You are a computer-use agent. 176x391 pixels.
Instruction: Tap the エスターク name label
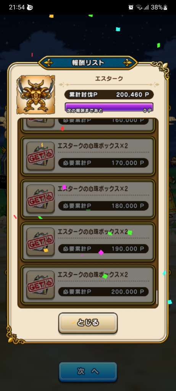pyautogui.click(x=109, y=79)
